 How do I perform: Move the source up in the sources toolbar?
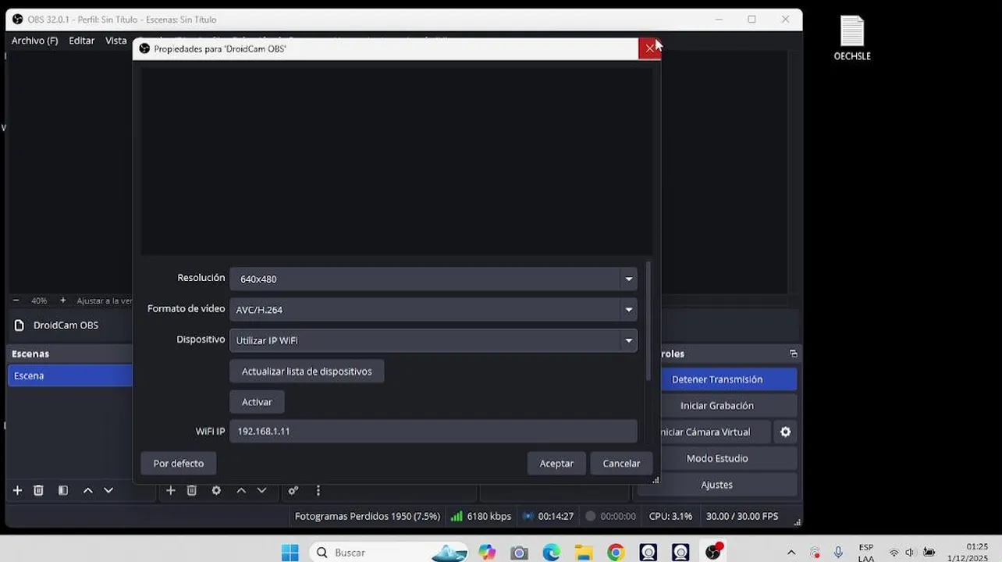[x=241, y=490]
